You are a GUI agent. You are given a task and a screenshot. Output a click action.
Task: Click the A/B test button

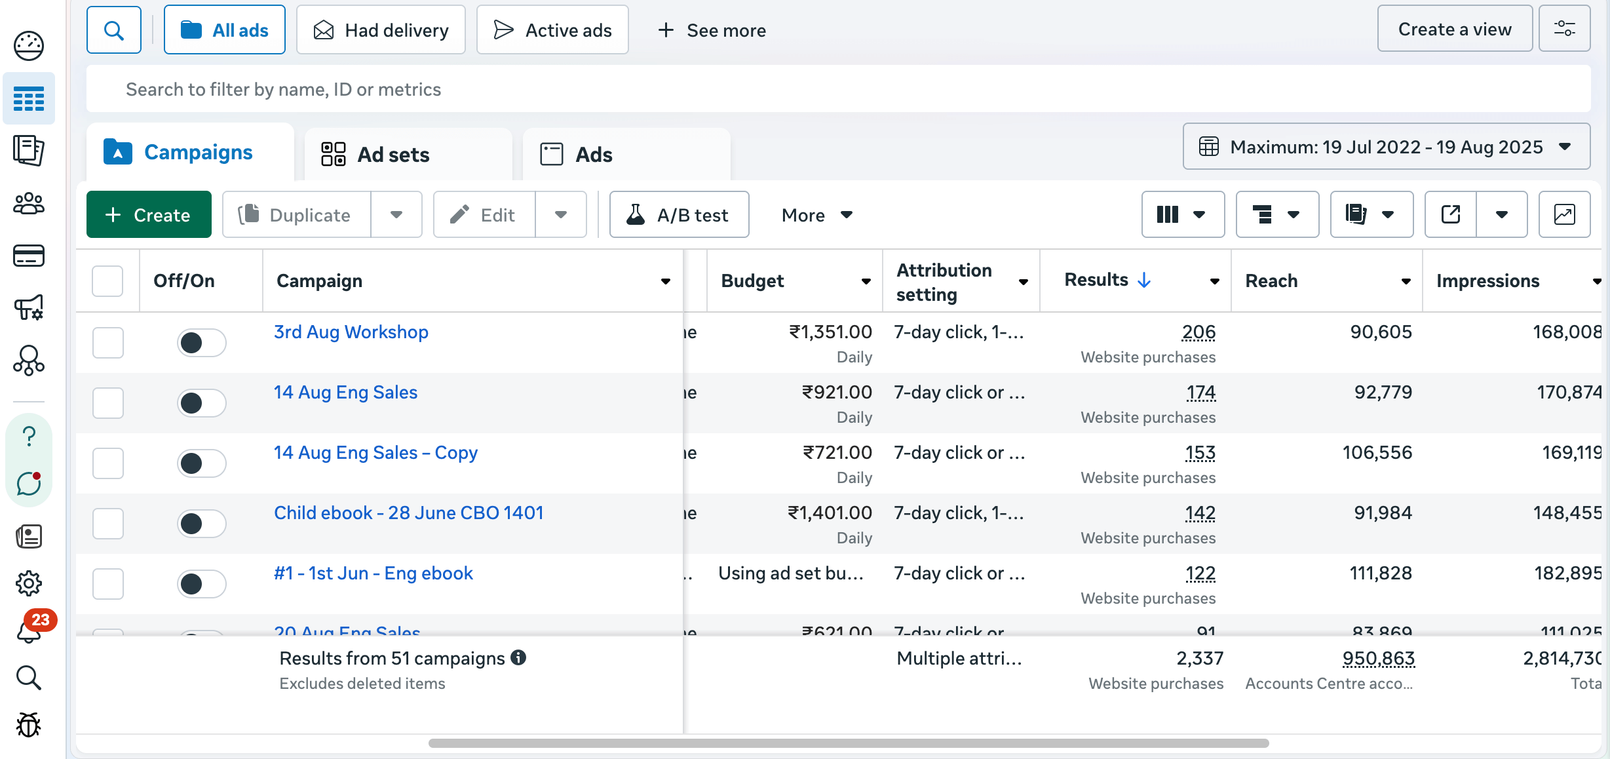tap(679, 214)
